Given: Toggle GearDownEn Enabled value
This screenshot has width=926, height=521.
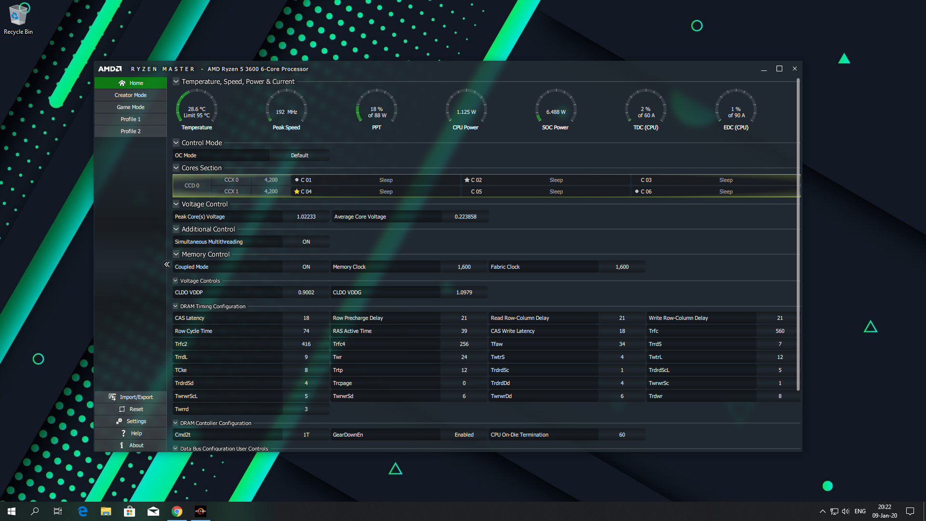Looking at the screenshot, I should (463, 435).
